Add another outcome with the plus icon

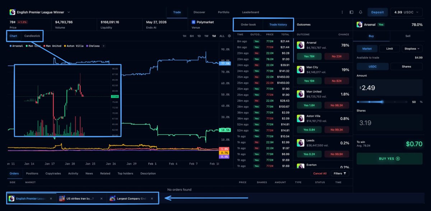103,46
